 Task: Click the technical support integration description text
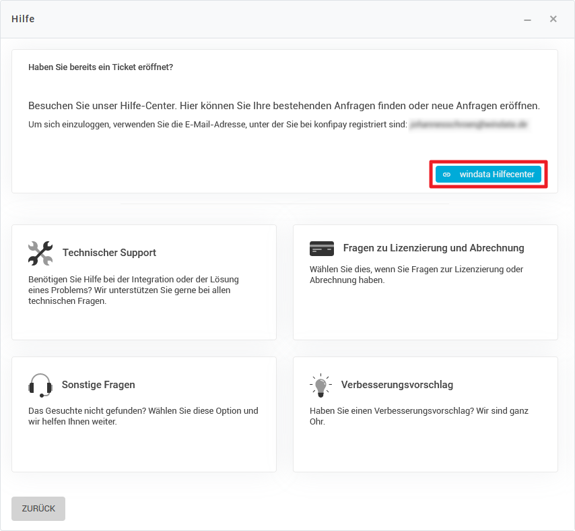tap(133, 290)
